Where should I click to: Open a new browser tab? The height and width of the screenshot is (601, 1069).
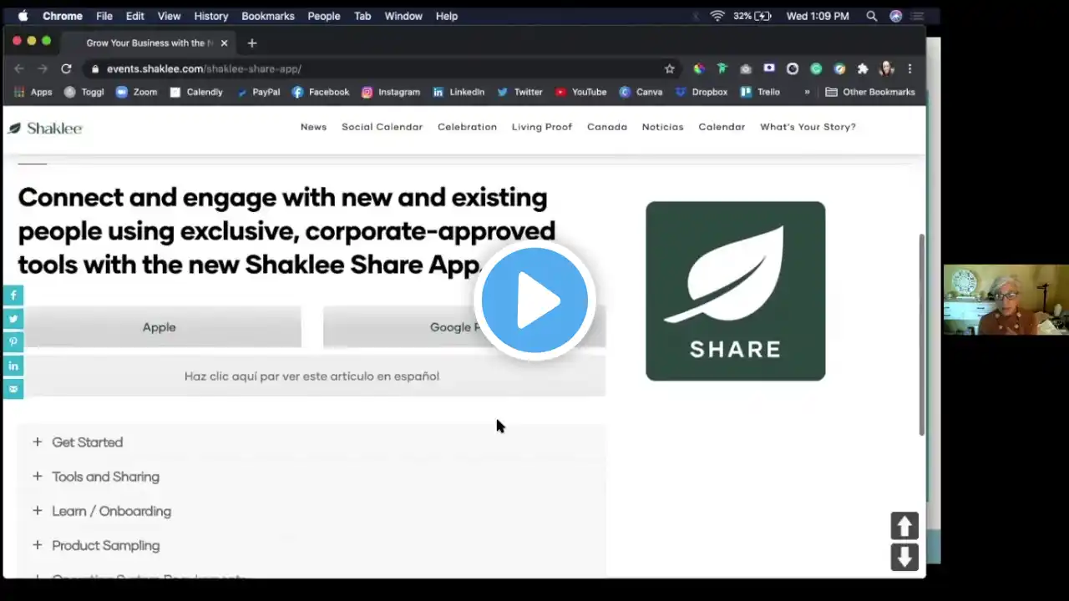point(251,43)
